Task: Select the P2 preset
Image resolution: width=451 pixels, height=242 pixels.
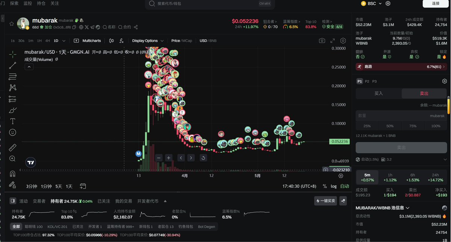Action: [367, 81]
